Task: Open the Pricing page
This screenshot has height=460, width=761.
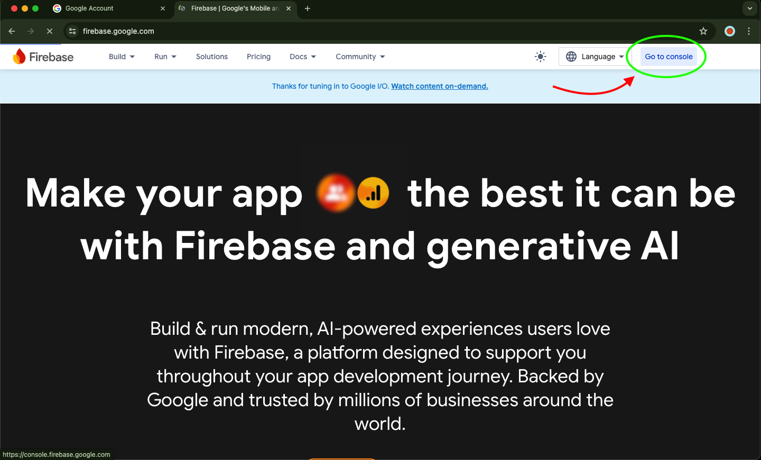Action: pyautogui.click(x=258, y=57)
